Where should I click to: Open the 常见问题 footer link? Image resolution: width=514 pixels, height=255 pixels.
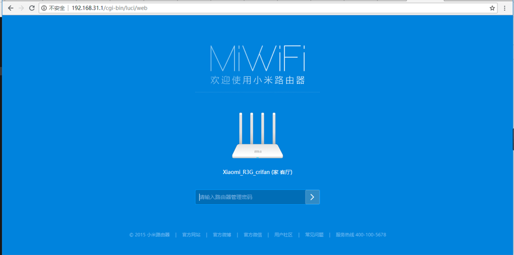tap(314, 234)
